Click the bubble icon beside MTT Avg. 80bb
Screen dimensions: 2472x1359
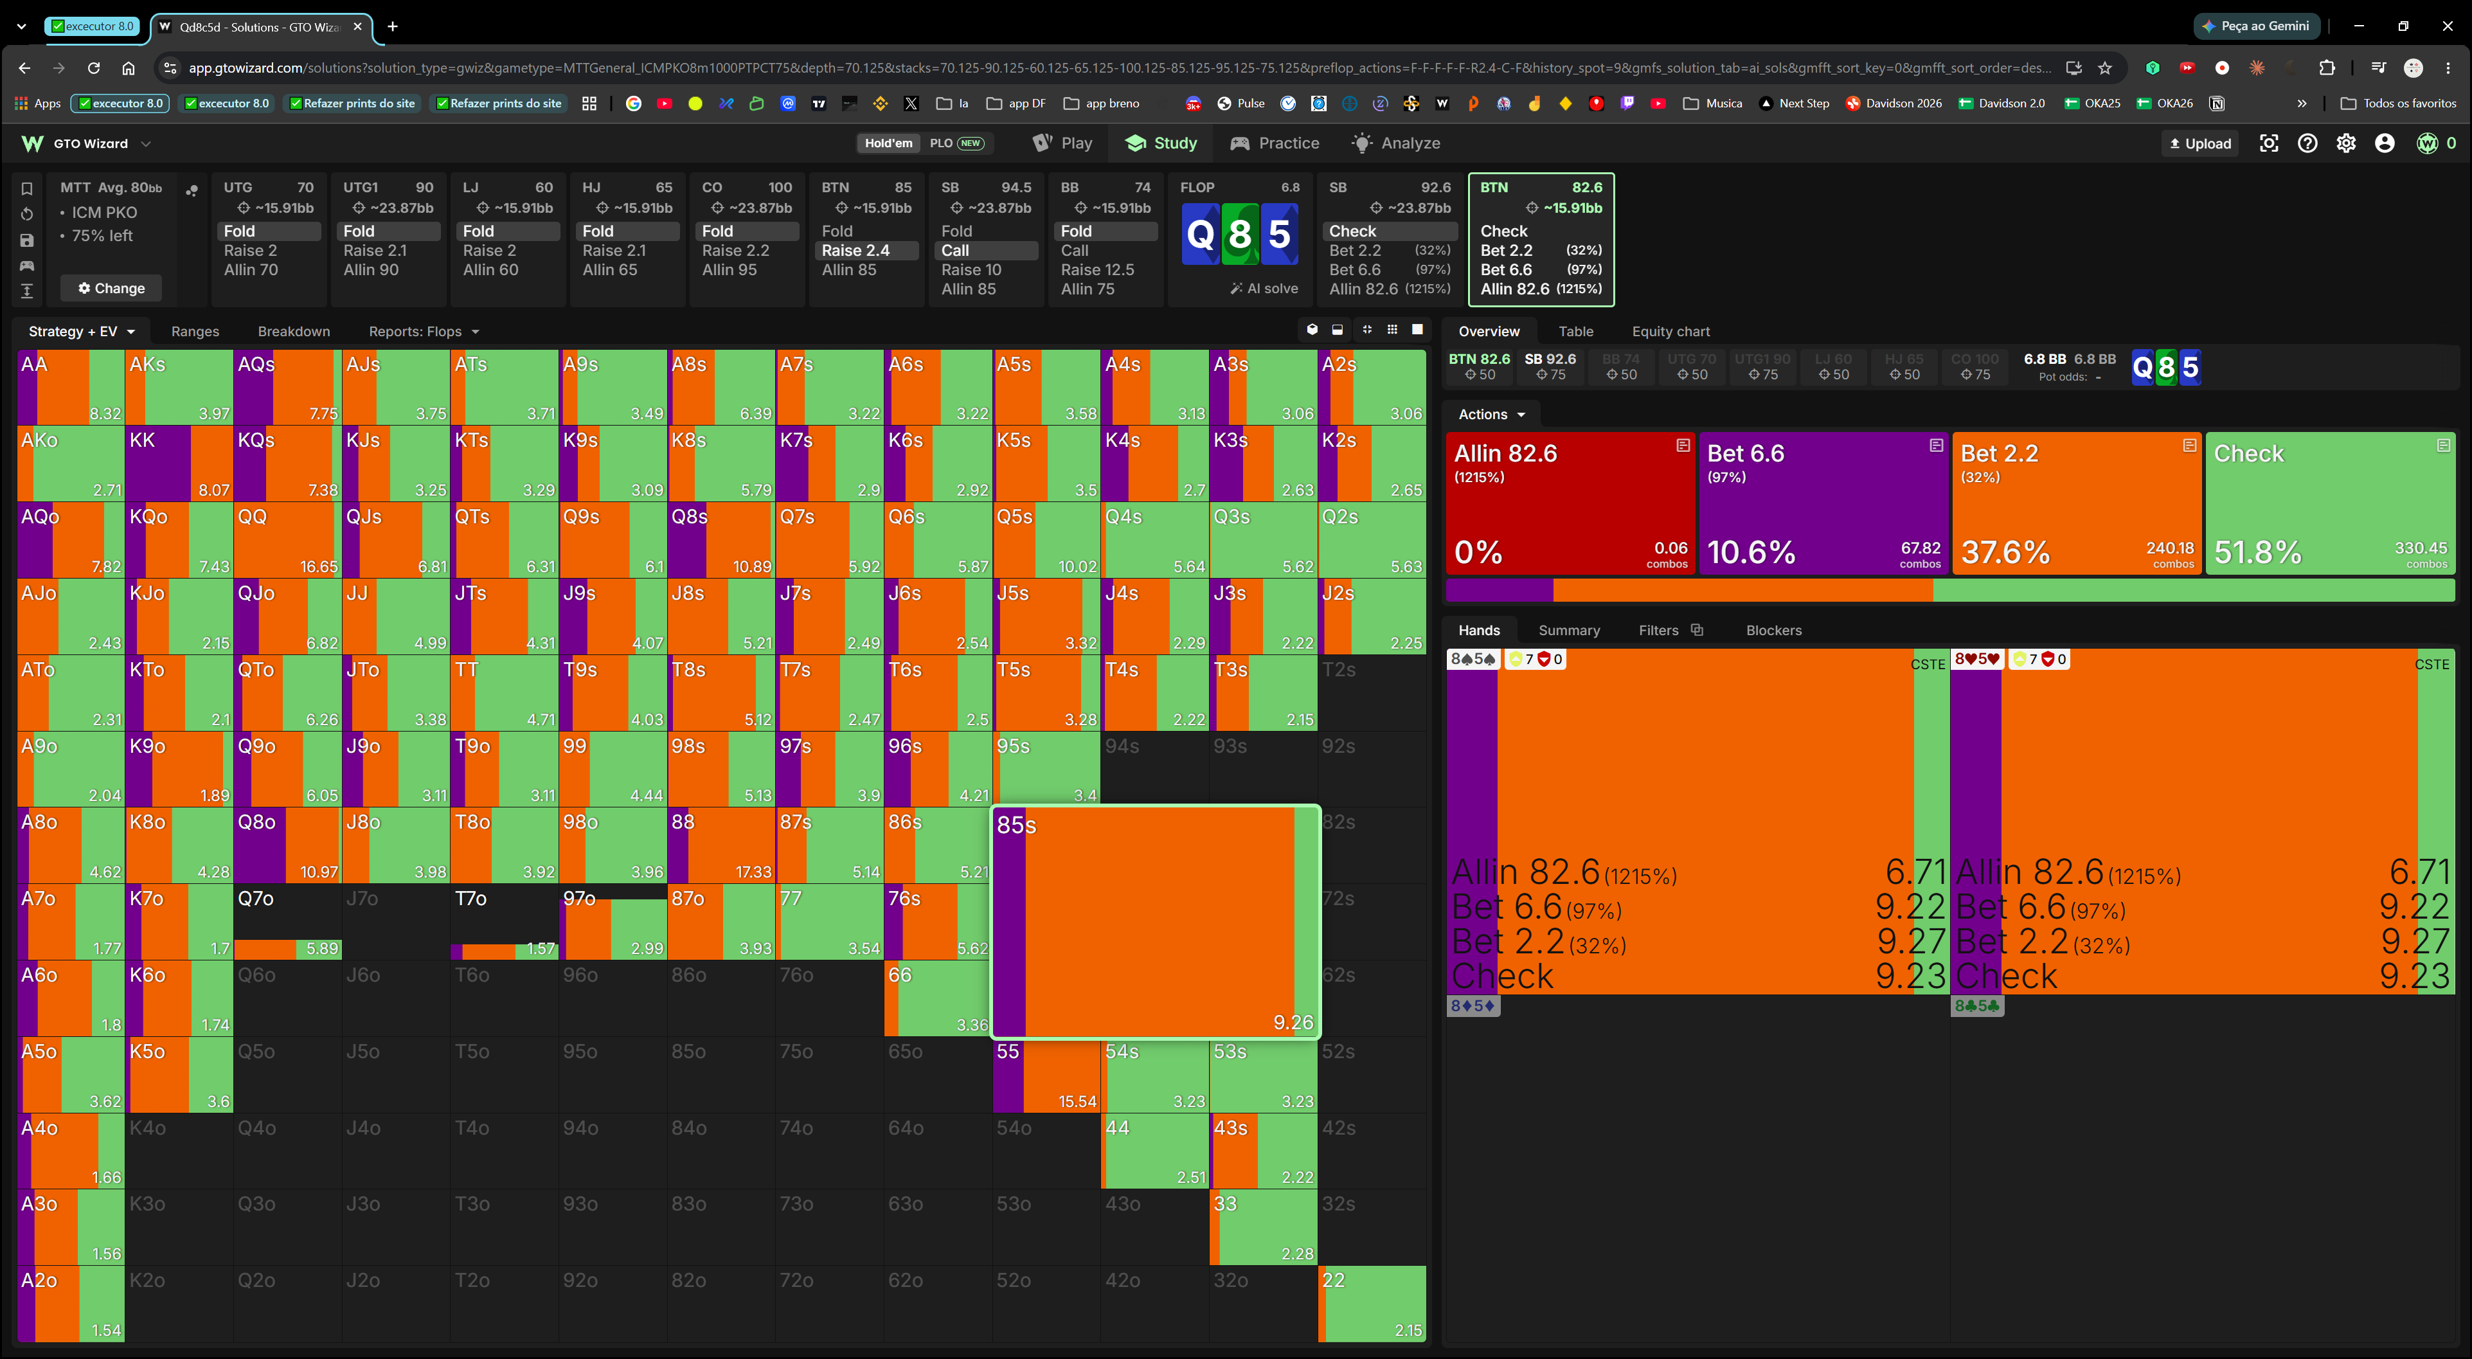[x=192, y=190]
